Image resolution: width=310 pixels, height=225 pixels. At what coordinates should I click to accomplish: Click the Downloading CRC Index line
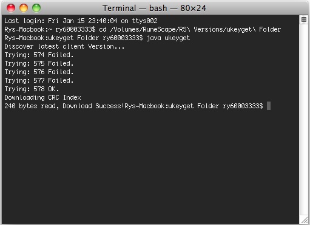[x=42, y=98]
